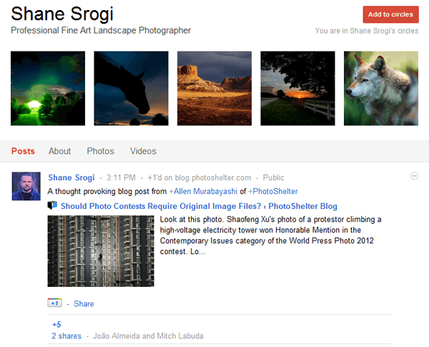Click Shane Srogi's profile avatar
The width and height of the screenshot is (429, 347).
tap(26, 186)
